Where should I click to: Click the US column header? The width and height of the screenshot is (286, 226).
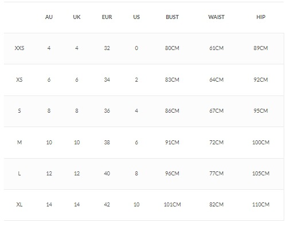pos(136,17)
